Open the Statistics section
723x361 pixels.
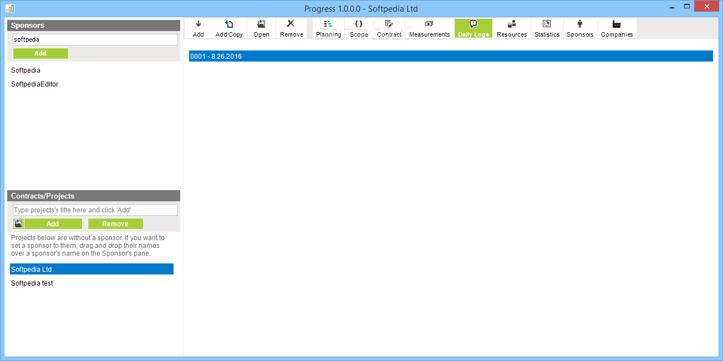pyautogui.click(x=547, y=28)
